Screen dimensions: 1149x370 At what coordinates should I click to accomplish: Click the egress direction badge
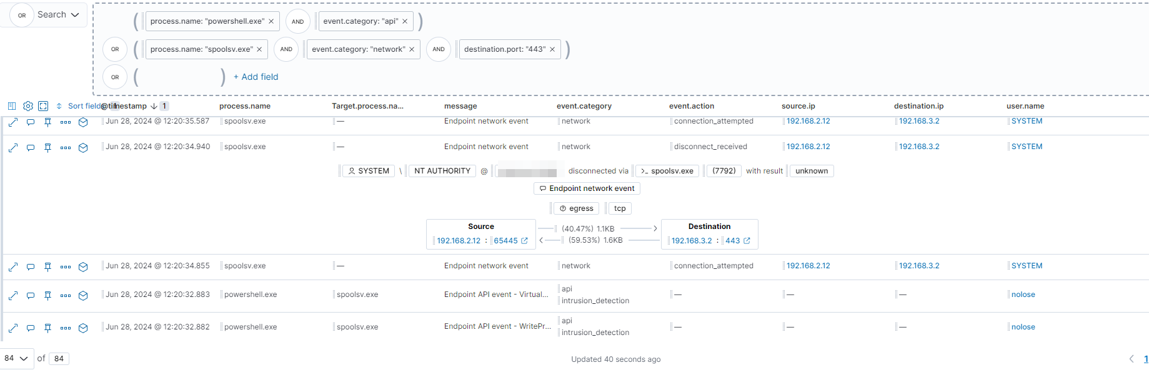[577, 208]
